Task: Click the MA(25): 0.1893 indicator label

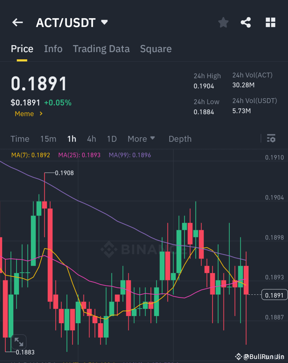Action: click(x=79, y=155)
